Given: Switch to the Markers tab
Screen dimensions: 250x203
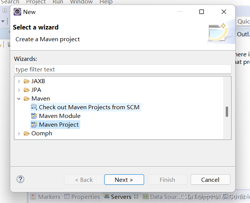Looking at the screenshot, I should coord(46,197).
